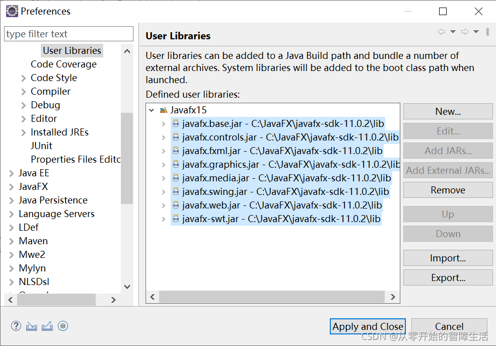Click the oomph recorder circle icon
The width and height of the screenshot is (496, 346).
(x=63, y=326)
